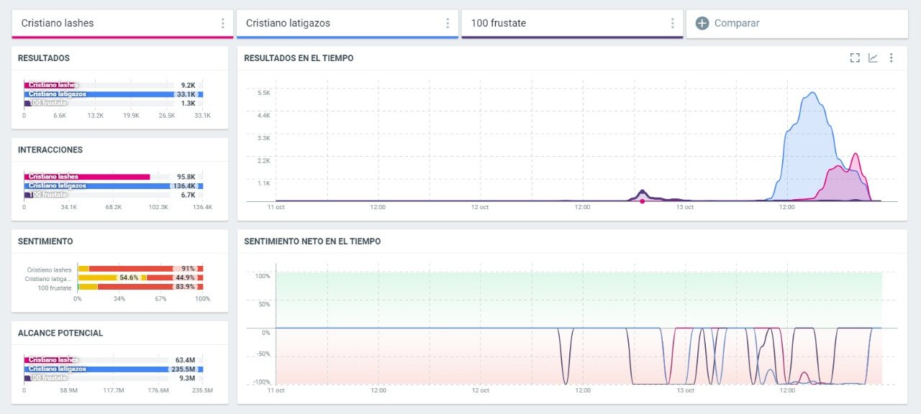Click the INTERACCIONES panel title
This screenshot has width=921, height=414.
50,150
